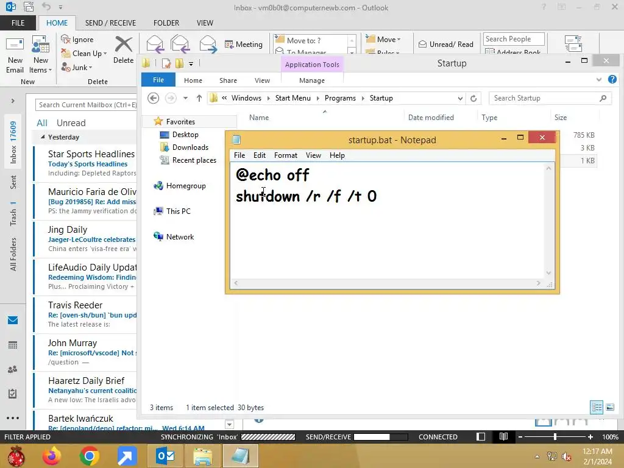This screenshot has width=624, height=468.
Task: Expand Move dropdown in Outlook ribbon
Action: [399, 40]
